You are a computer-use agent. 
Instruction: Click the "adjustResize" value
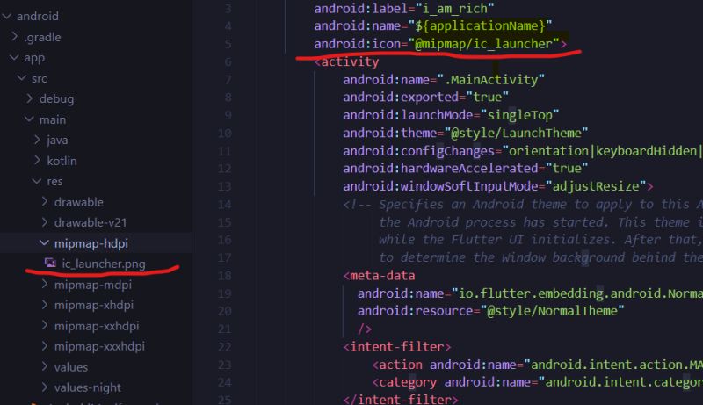tap(596, 186)
